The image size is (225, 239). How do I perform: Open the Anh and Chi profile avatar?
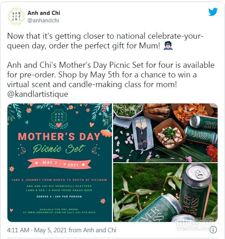point(16,17)
